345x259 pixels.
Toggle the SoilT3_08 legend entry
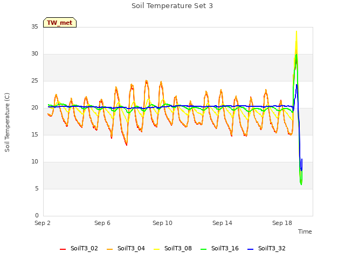pos(172,248)
